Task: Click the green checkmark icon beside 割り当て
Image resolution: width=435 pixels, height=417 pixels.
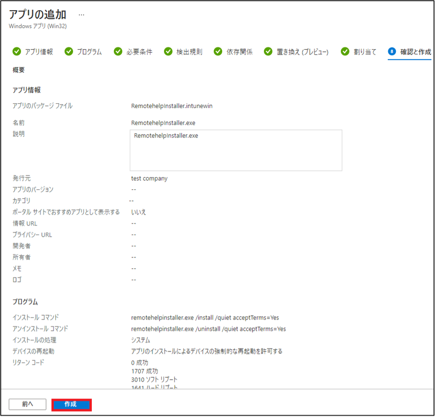Action: pyautogui.click(x=345, y=51)
